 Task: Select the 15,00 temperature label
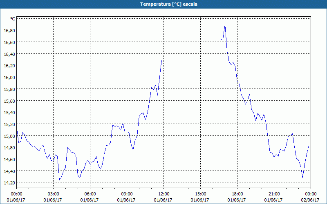click(x=9, y=136)
